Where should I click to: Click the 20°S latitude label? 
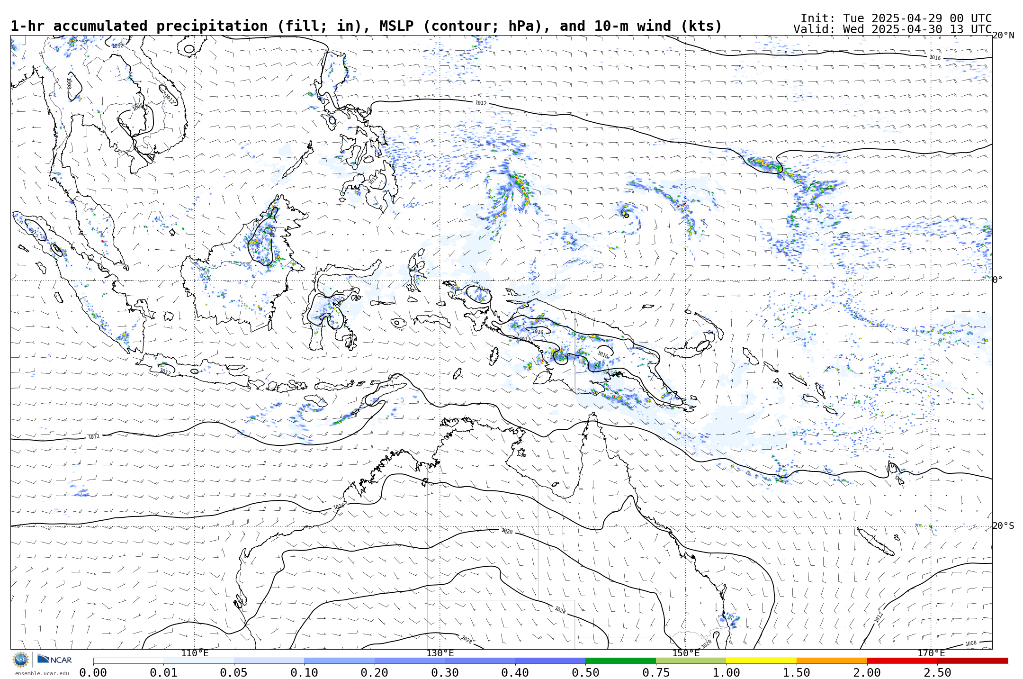coord(1004,526)
